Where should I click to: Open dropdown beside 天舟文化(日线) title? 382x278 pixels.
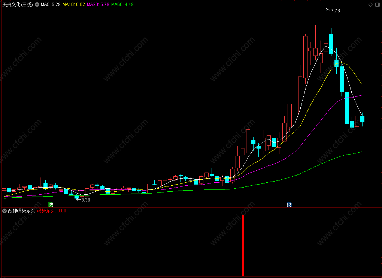37,5
